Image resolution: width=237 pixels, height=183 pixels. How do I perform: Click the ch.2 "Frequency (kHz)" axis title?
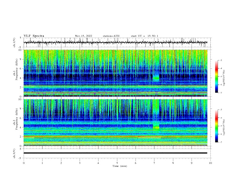coord(17,119)
